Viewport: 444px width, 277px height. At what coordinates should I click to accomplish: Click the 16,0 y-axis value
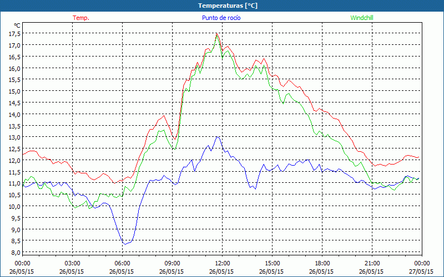click(x=15, y=68)
